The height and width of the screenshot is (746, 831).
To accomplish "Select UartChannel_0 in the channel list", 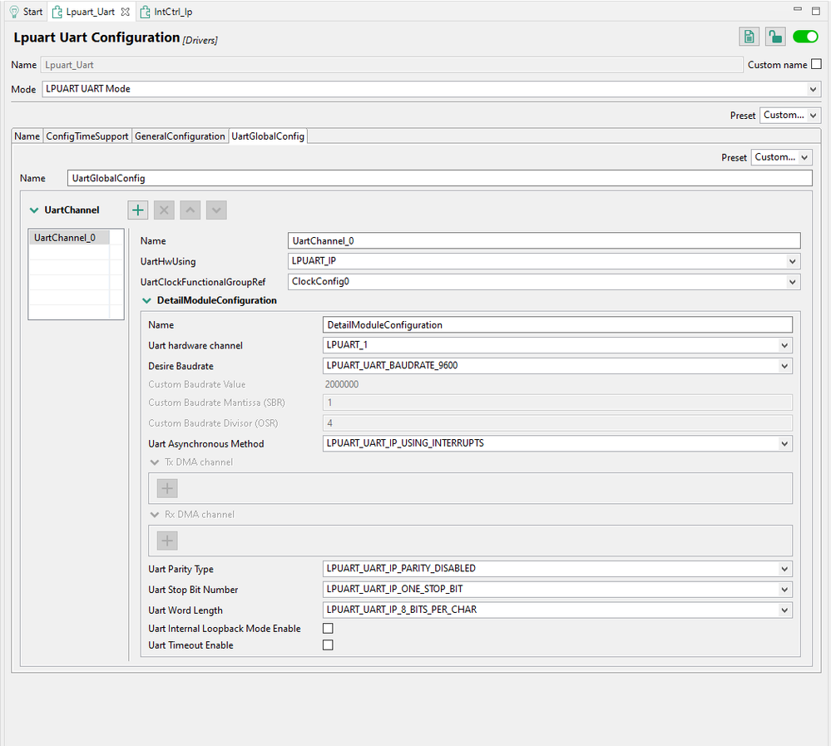I will click(x=69, y=237).
